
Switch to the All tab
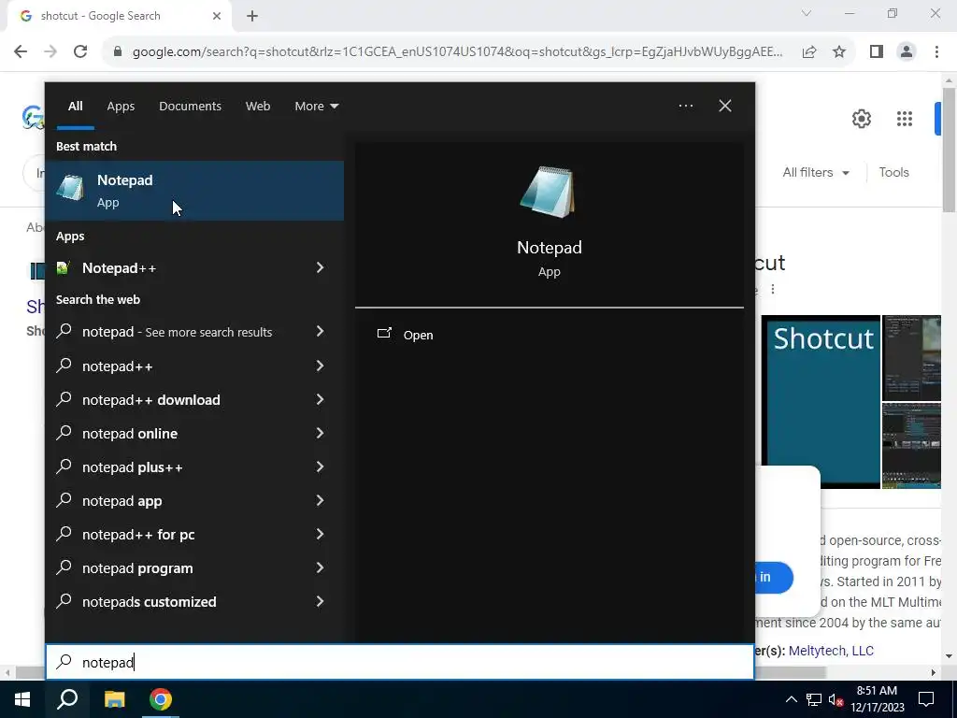(75, 107)
